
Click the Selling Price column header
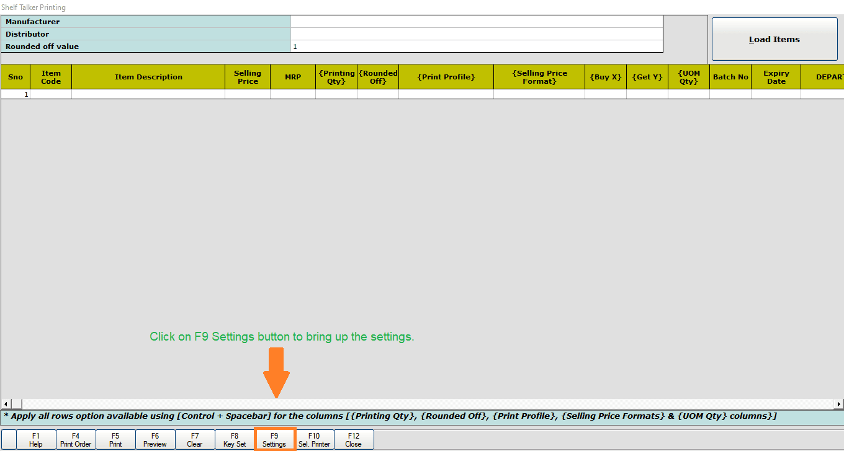tap(248, 77)
